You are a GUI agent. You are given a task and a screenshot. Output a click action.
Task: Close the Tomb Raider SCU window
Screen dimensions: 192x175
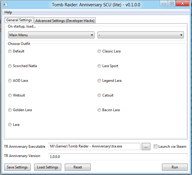point(182,3)
